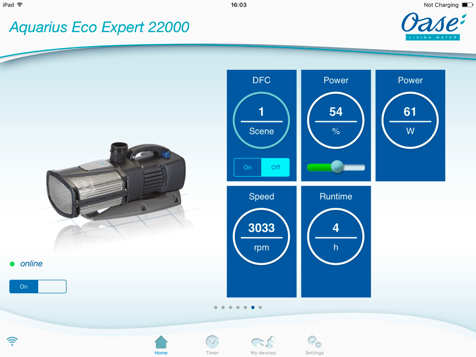Tap the Speed 3033 rpm dial
Viewport: 476px width, 357px height.
tap(261, 237)
